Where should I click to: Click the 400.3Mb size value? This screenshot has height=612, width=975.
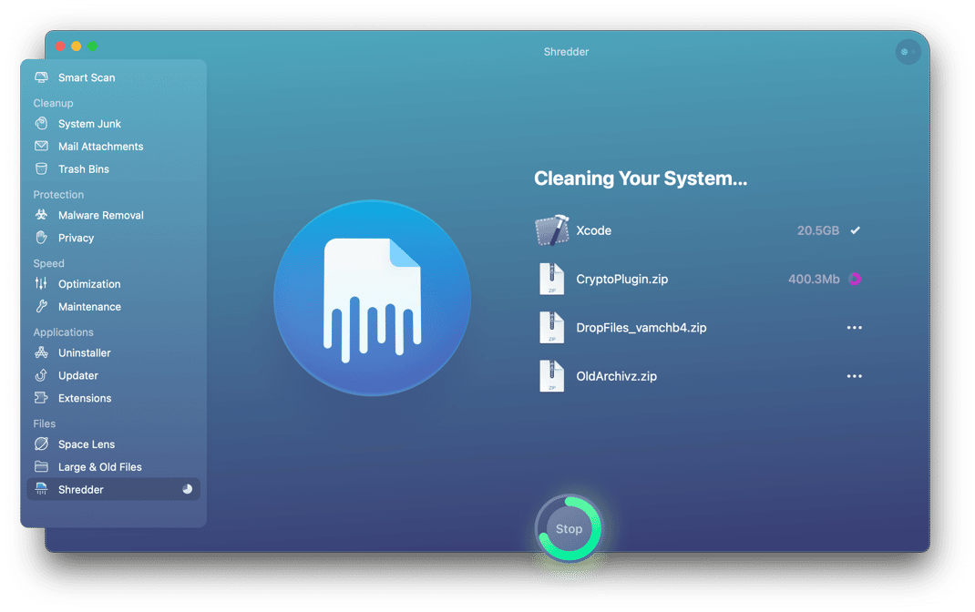[814, 279]
